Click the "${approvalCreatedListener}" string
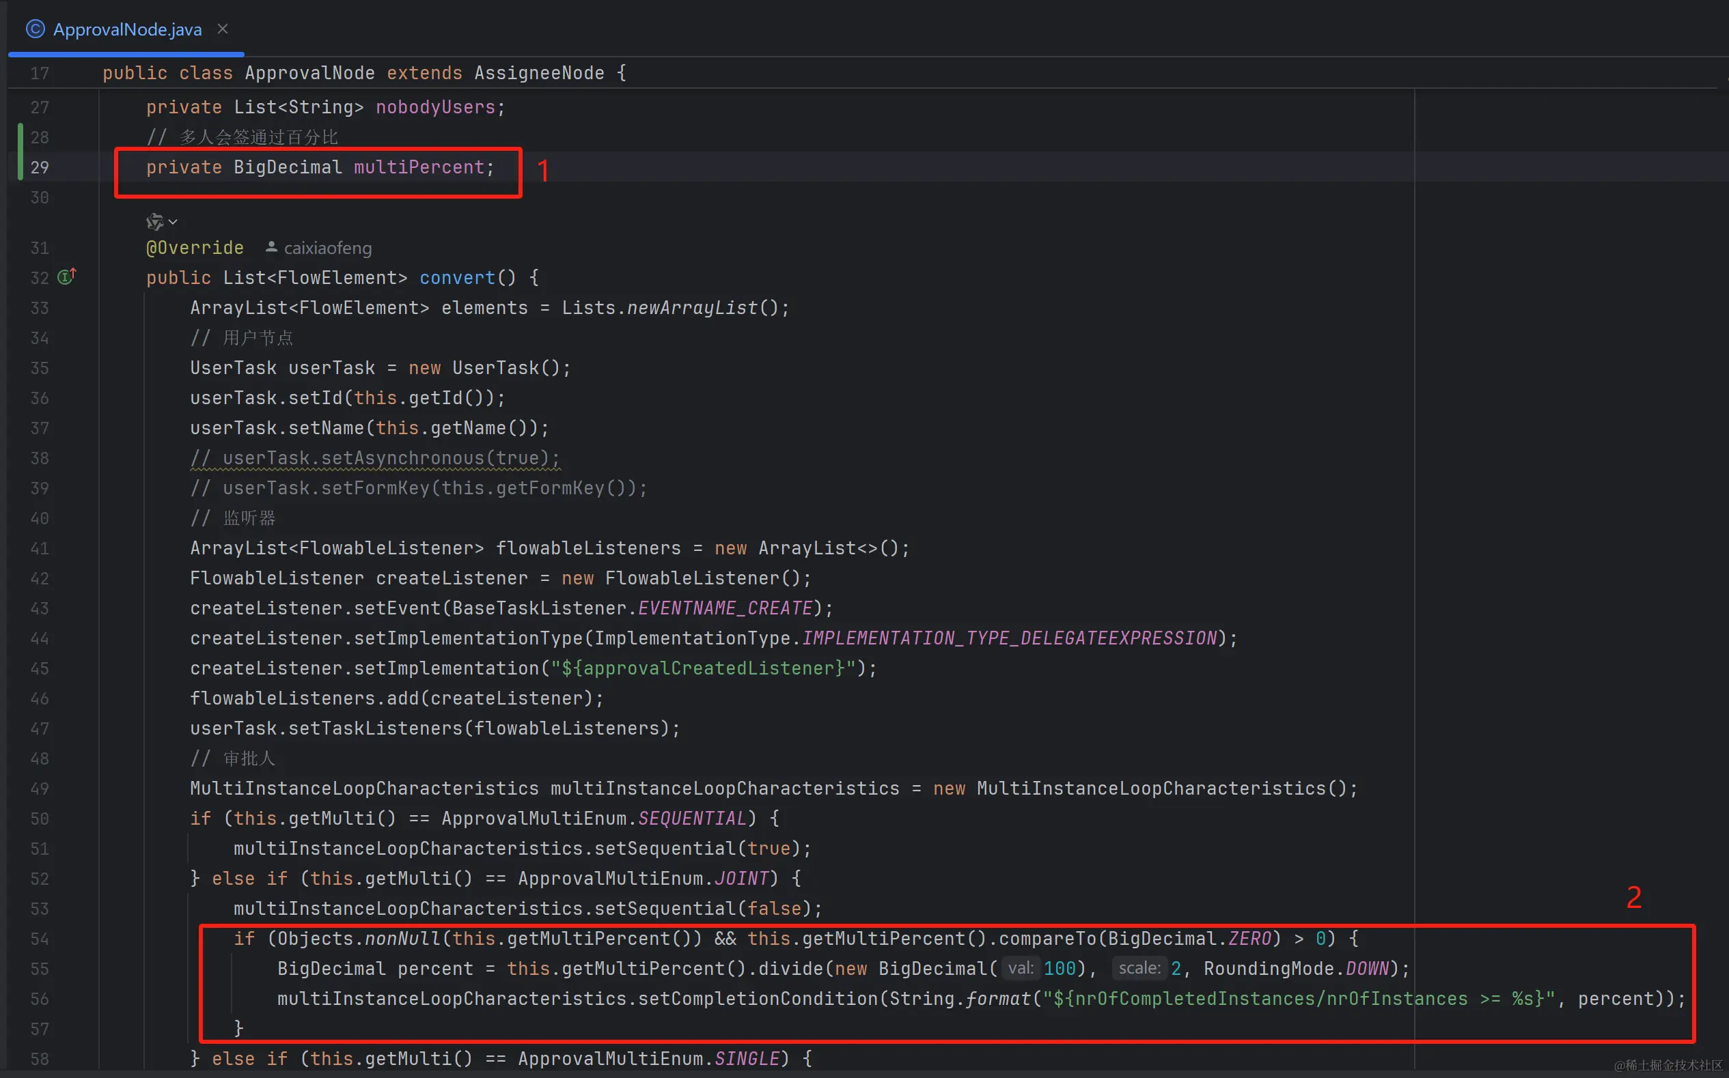Screen dimensions: 1729x1078 pyautogui.click(x=704, y=669)
